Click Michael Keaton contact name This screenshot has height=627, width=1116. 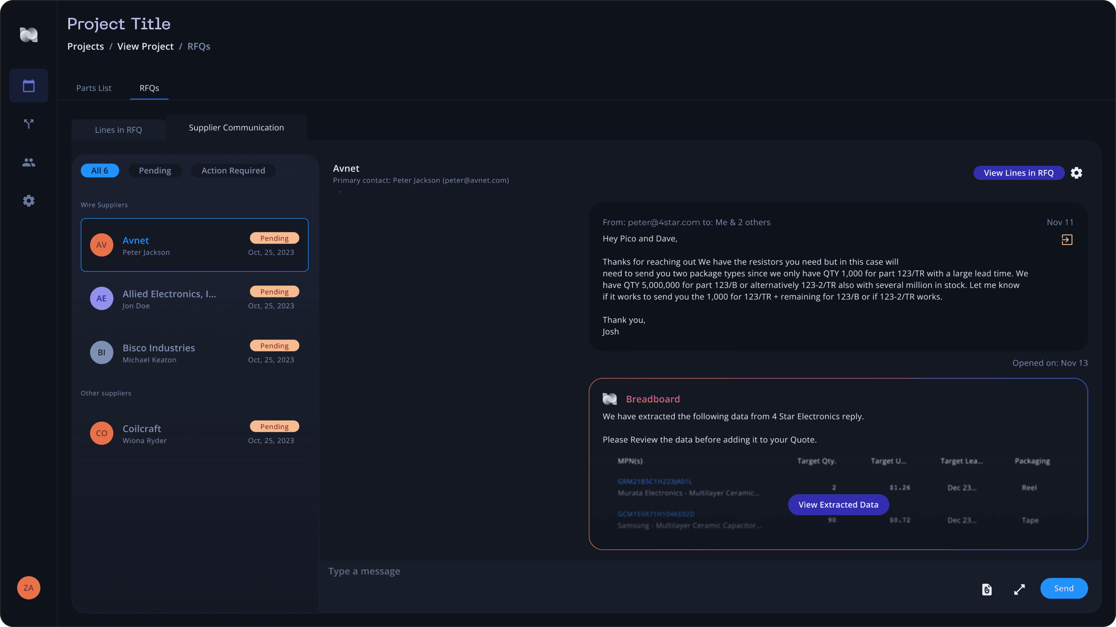point(149,360)
